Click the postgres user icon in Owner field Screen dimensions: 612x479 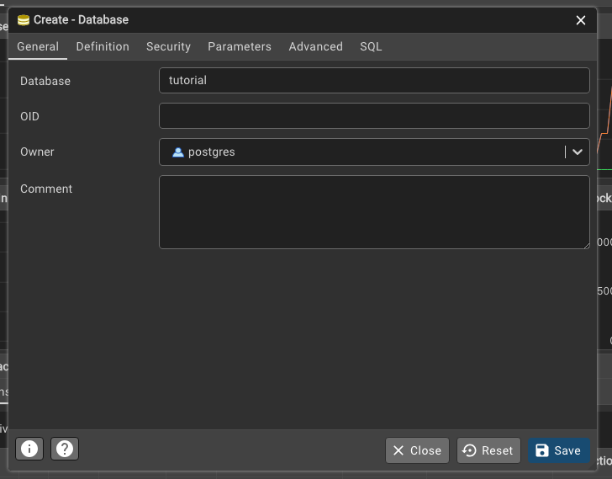(177, 152)
